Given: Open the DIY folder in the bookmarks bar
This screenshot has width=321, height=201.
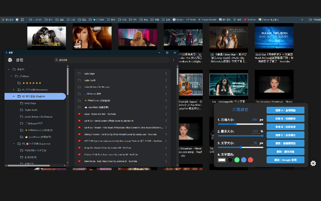Looking at the screenshot, I should point(133,20).
